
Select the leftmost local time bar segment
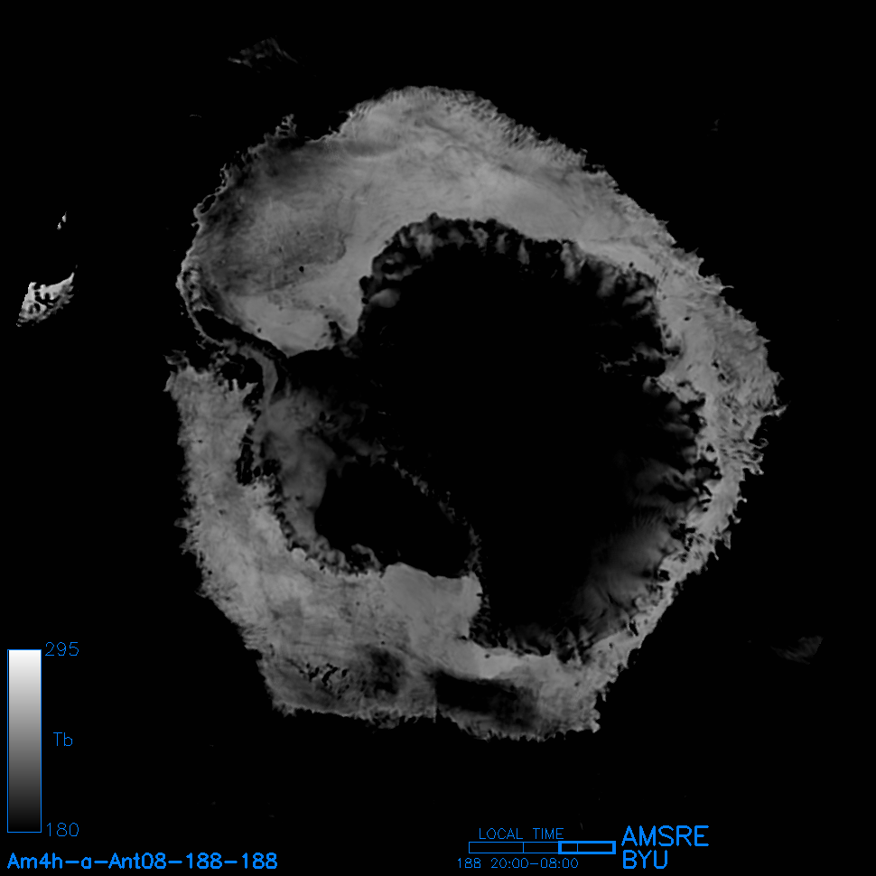click(x=496, y=847)
